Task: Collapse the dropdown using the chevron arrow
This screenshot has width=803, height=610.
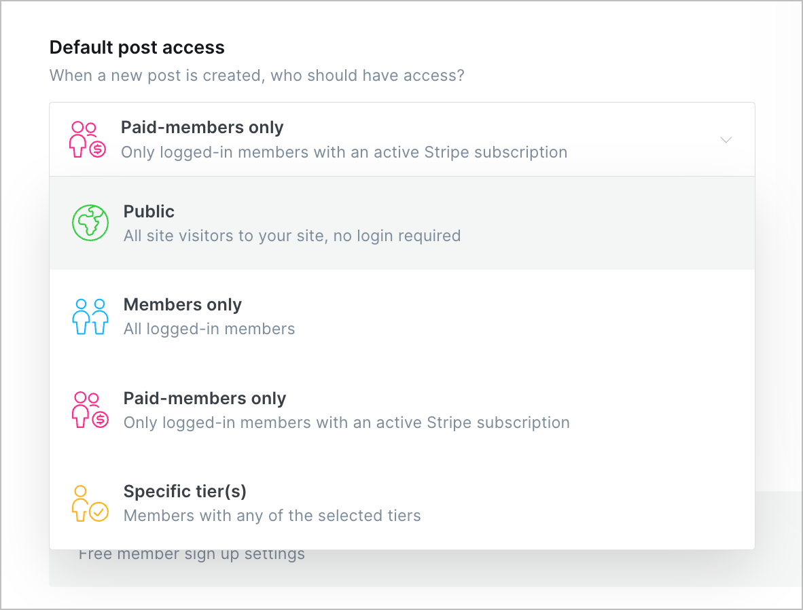Action: click(726, 140)
